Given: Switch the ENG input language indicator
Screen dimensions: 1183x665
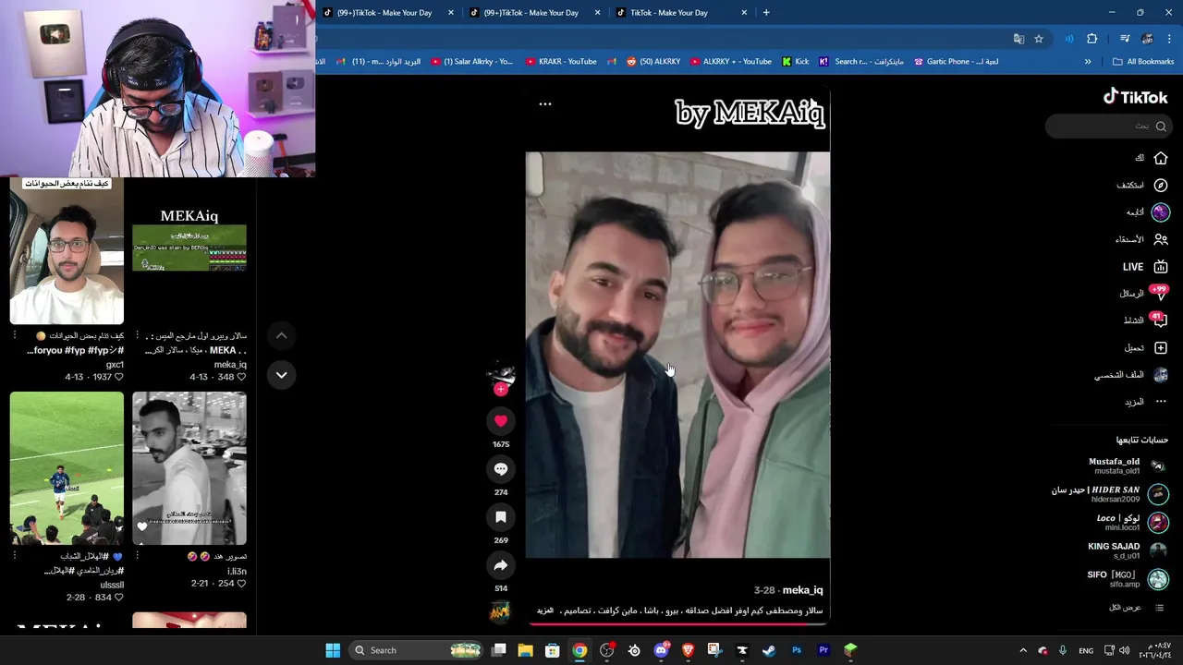Looking at the screenshot, I should coord(1086,650).
